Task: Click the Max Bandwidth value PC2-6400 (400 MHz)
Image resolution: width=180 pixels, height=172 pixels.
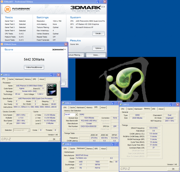Action: [89, 121]
